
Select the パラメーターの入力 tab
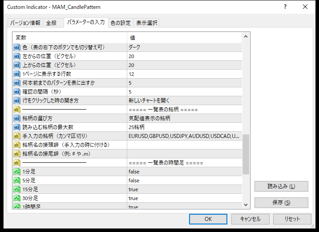tap(86, 22)
